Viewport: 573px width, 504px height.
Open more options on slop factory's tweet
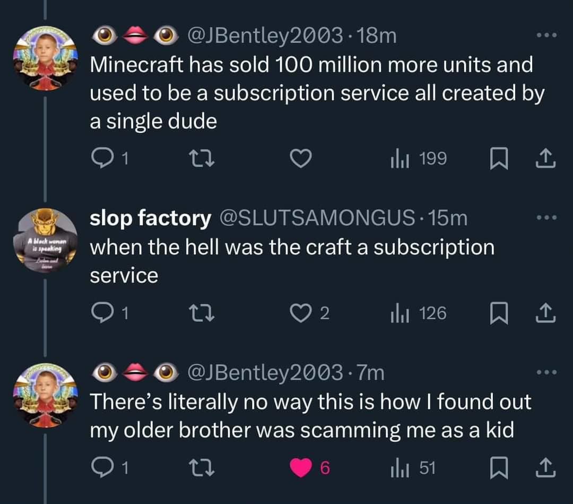coord(546,218)
